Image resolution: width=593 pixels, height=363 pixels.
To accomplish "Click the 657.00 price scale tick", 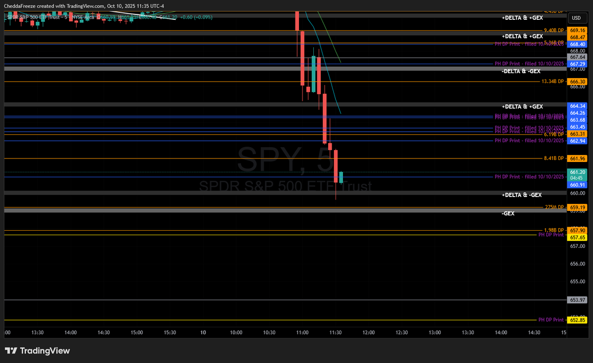I will point(577,246).
